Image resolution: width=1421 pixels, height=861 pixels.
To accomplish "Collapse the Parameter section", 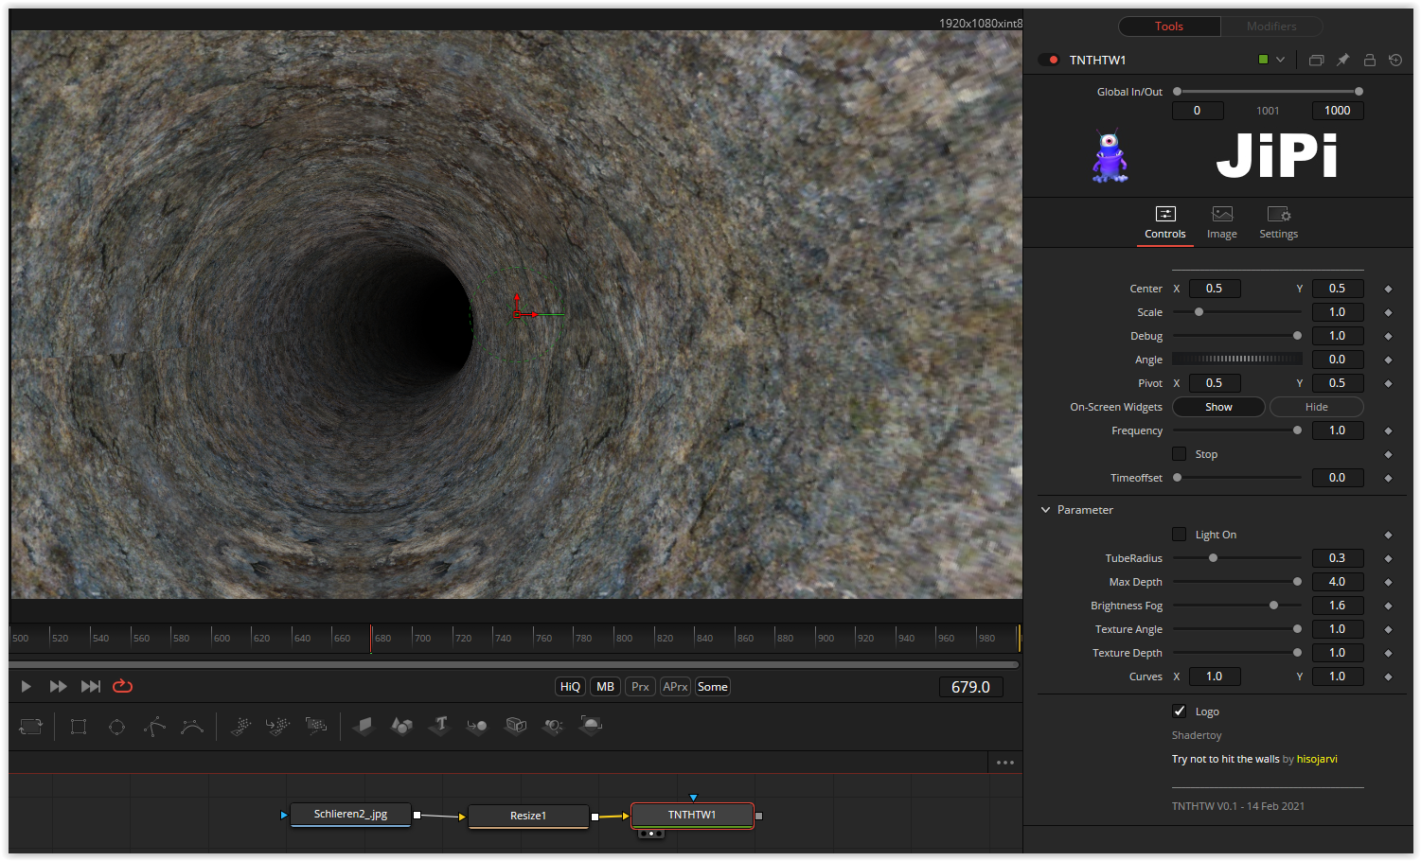I will 1046,510.
